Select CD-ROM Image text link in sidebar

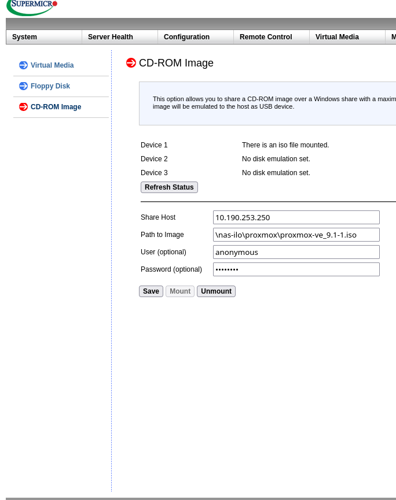56,107
